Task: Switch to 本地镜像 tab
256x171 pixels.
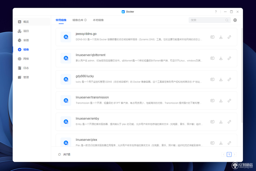Action: tap(98, 20)
